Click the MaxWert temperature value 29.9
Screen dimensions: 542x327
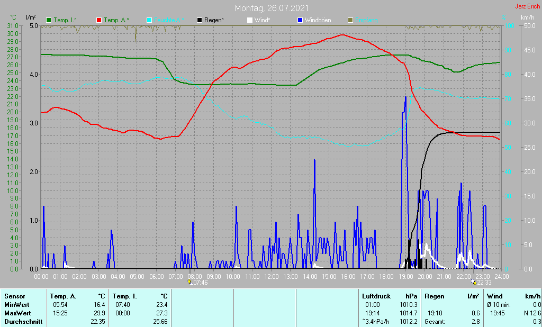click(x=99, y=313)
